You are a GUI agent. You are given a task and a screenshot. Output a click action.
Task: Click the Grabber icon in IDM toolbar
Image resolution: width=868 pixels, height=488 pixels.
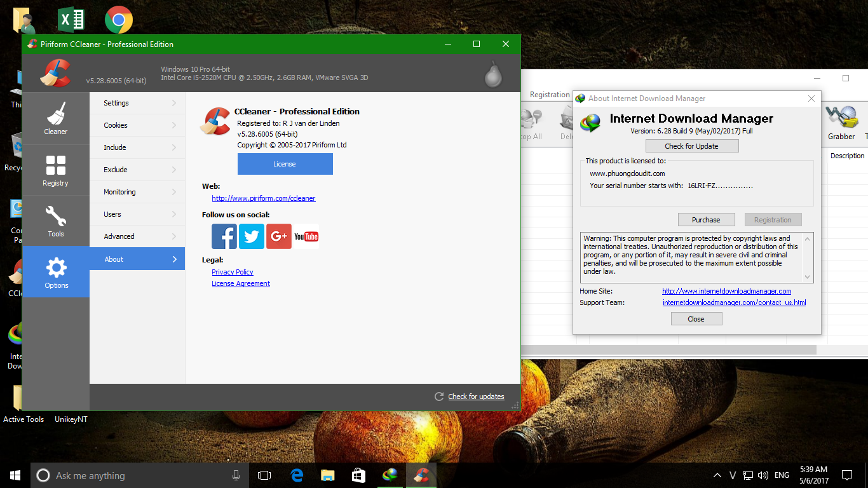tap(841, 123)
